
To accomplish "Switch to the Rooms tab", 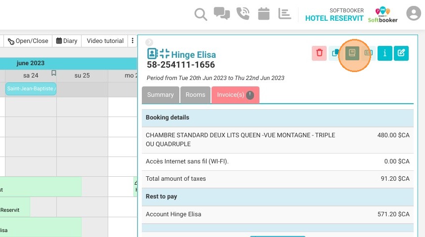I will [195, 95].
